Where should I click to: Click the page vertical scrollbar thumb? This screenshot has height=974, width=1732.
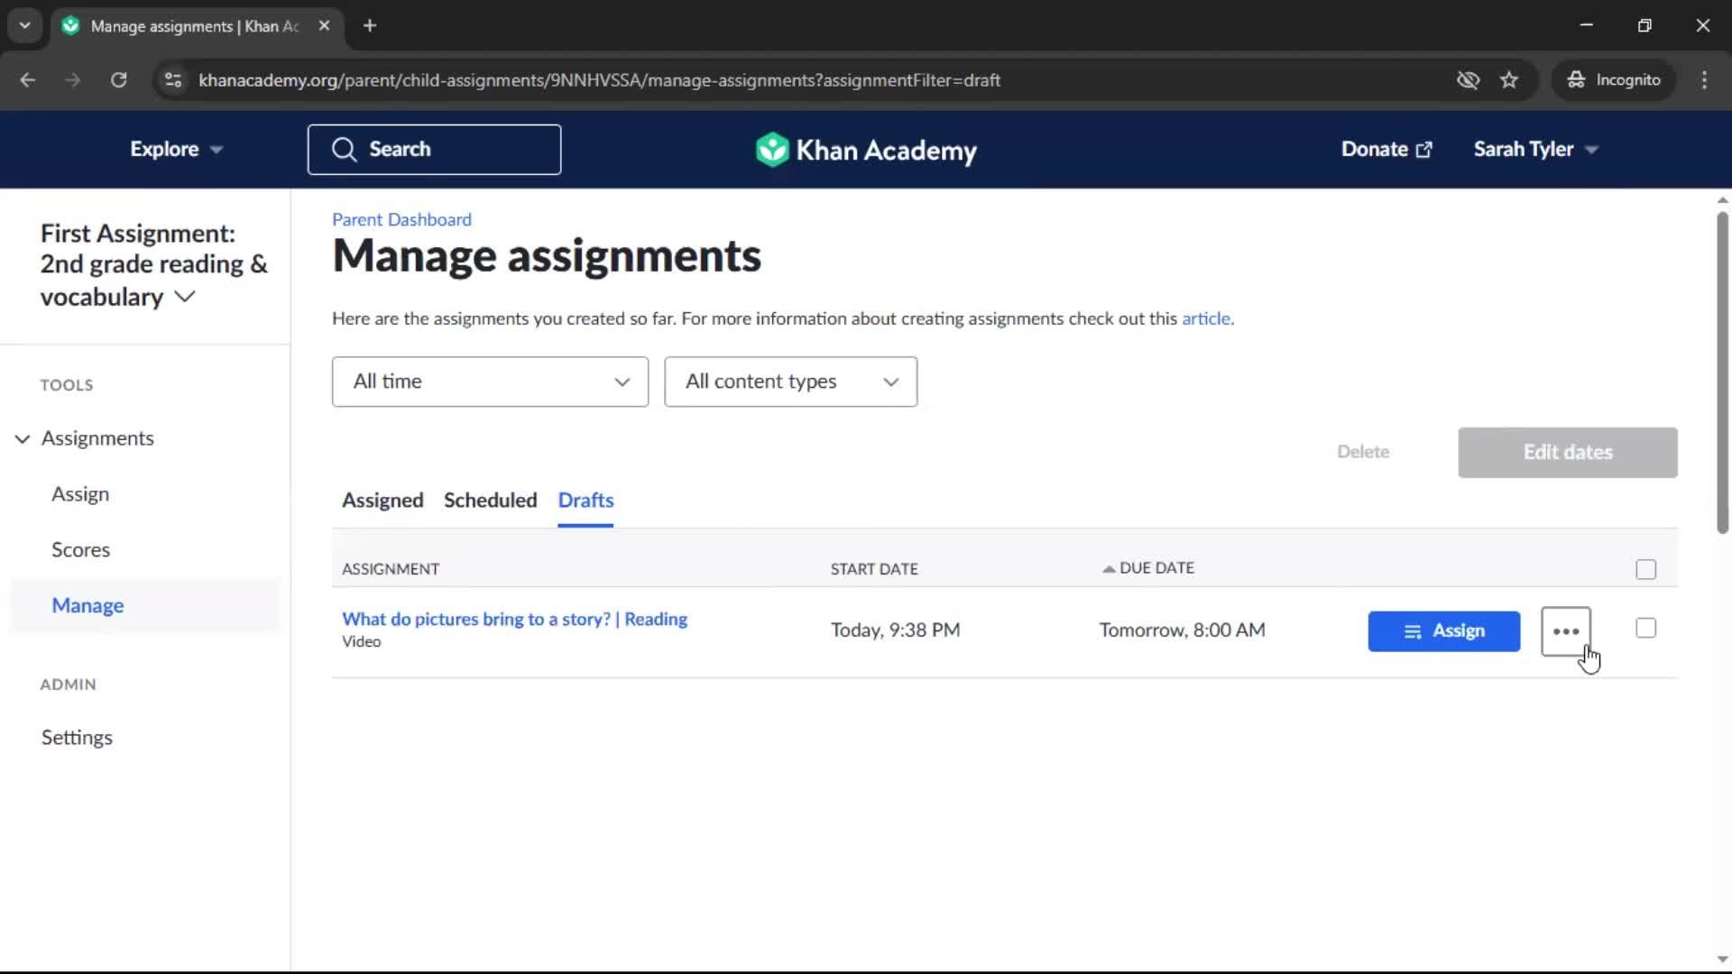click(1722, 372)
